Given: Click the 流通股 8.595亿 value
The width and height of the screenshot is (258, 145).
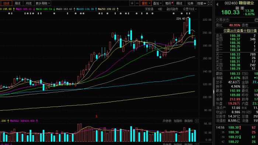Looking at the screenshot, I should pyautogui.click(x=234, y=121).
